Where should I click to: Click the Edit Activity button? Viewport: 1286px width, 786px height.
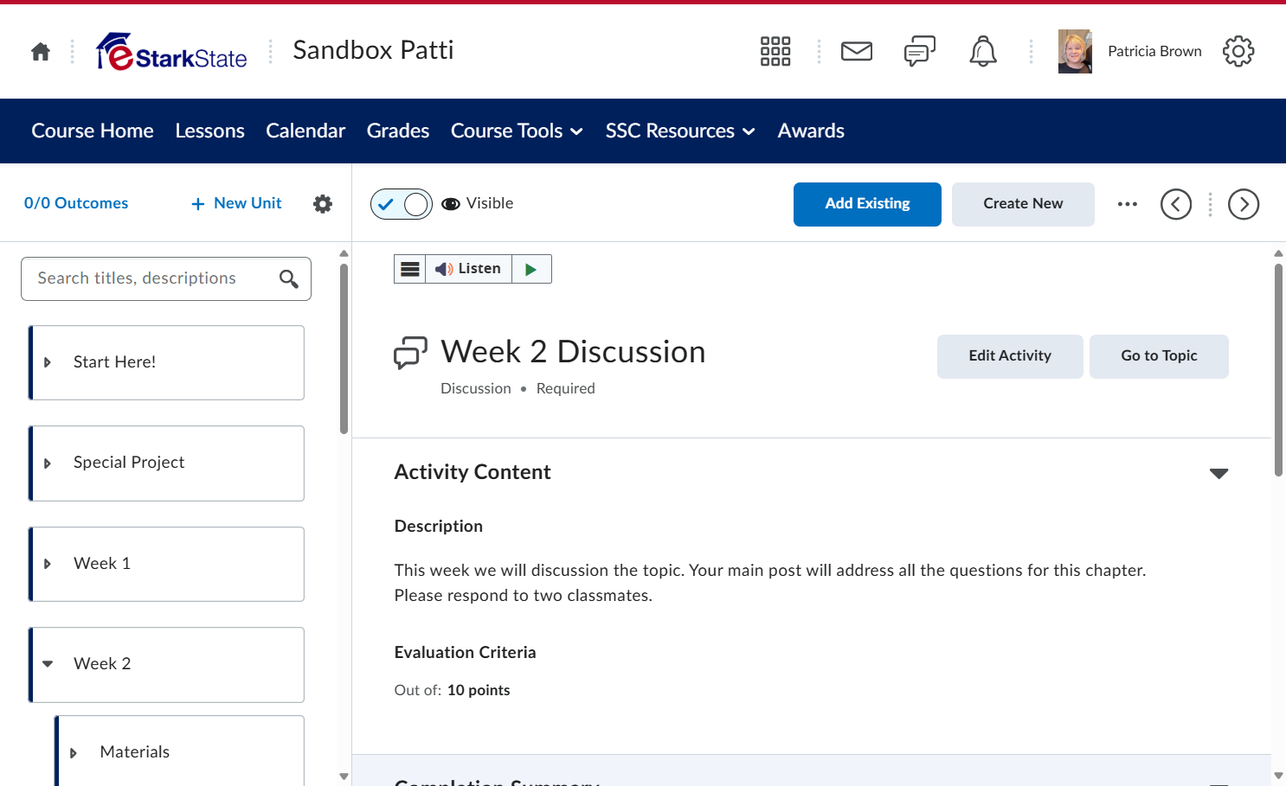coord(1010,356)
